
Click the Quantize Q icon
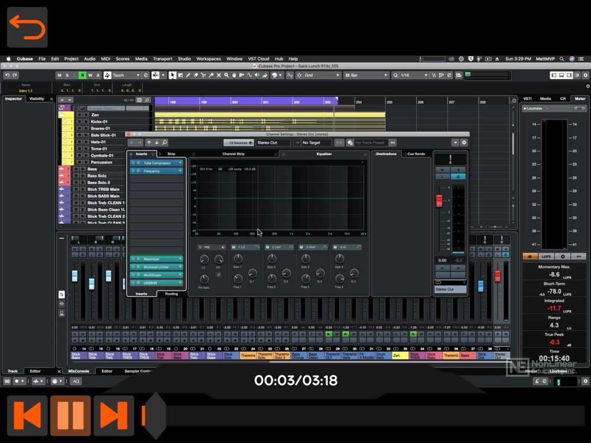tap(395, 76)
